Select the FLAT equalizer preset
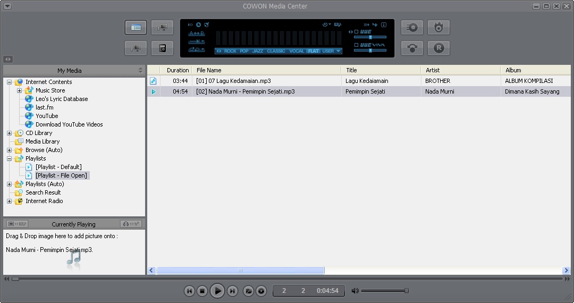 314,51
